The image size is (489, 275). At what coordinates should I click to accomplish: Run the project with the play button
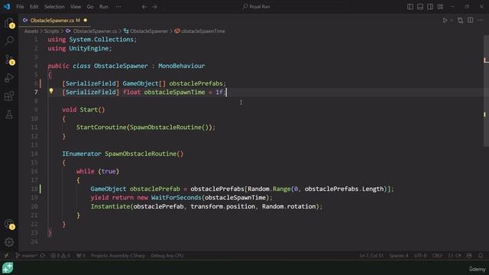[445, 21]
